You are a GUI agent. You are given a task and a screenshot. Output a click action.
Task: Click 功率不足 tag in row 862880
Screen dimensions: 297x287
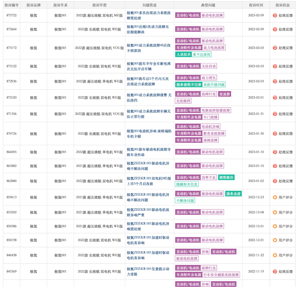tap(208, 177)
